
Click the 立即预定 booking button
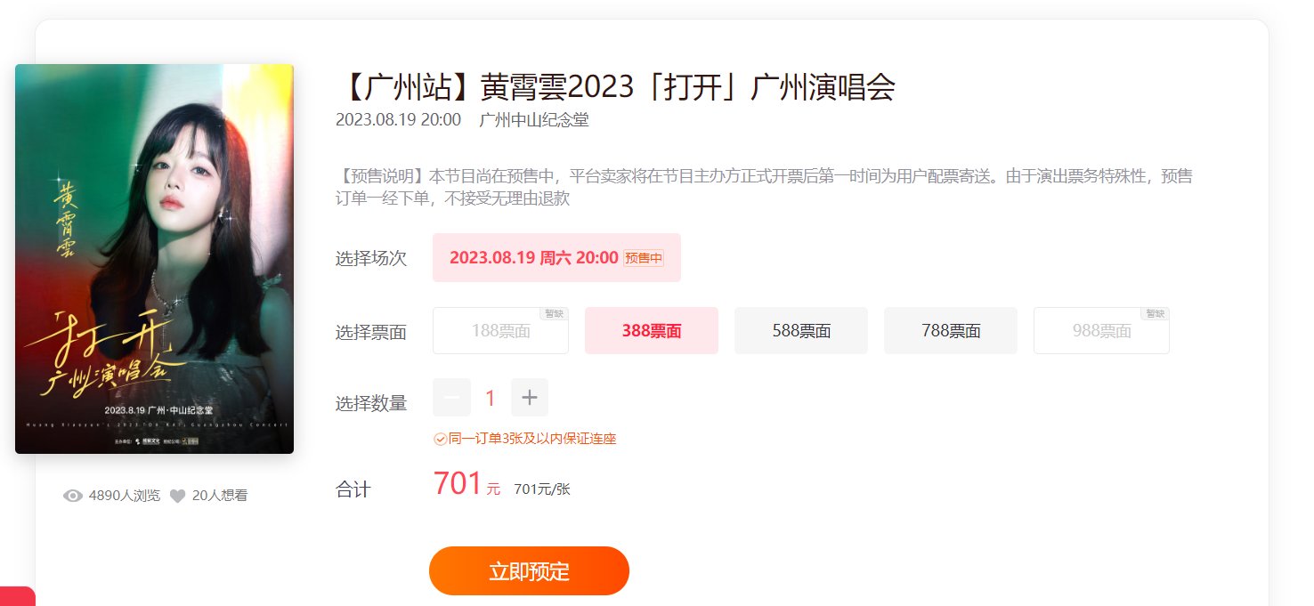tap(529, 571)
